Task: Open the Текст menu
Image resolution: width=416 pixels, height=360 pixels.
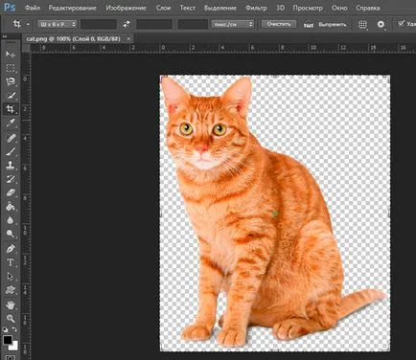Action: [188, 8]
